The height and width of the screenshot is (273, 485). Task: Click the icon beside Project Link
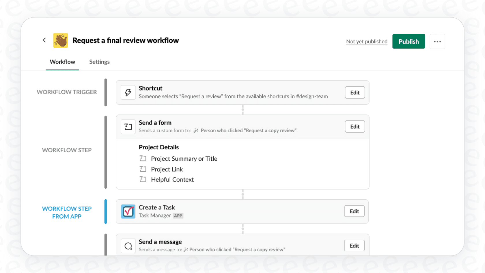pyautogui.click(x=143, y=169)
